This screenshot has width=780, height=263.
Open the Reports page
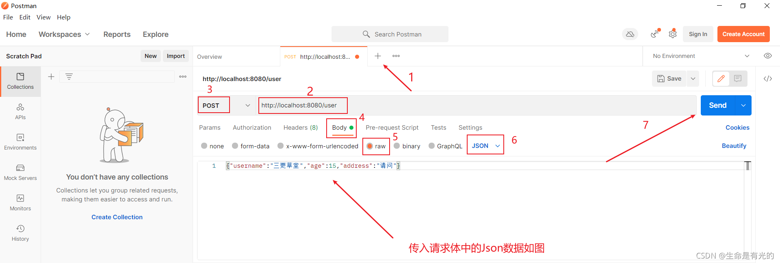[117, 34]
